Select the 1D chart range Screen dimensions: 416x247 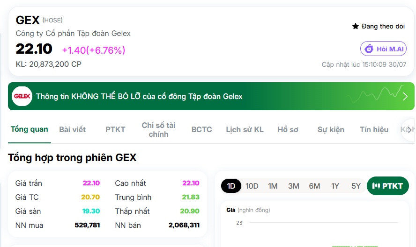point(231,186)
